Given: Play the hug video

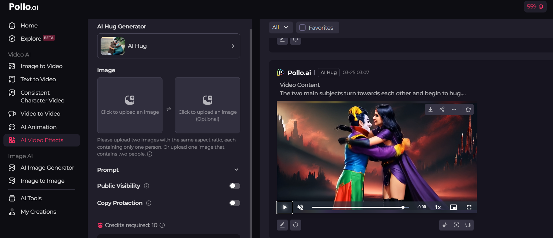Looking at the screenshot, I should [285, 207].
